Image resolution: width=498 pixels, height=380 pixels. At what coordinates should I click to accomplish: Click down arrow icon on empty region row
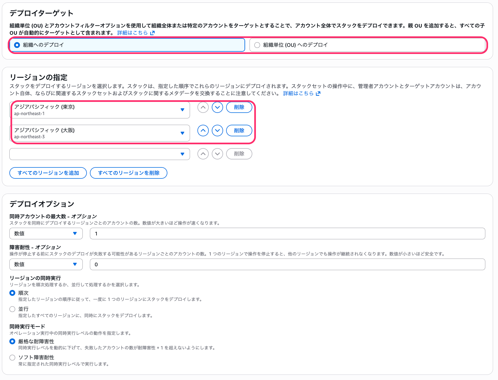[x=217, y=154]
